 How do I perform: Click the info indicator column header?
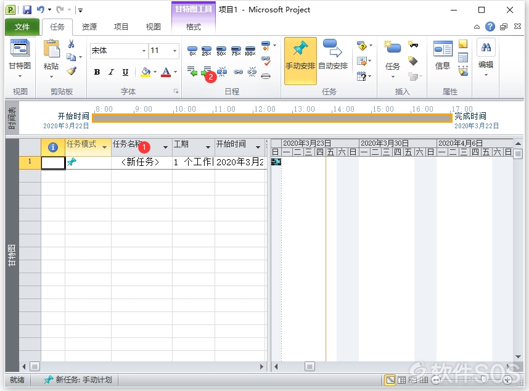53,147
